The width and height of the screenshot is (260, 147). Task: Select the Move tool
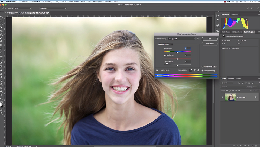coord(1,17)
